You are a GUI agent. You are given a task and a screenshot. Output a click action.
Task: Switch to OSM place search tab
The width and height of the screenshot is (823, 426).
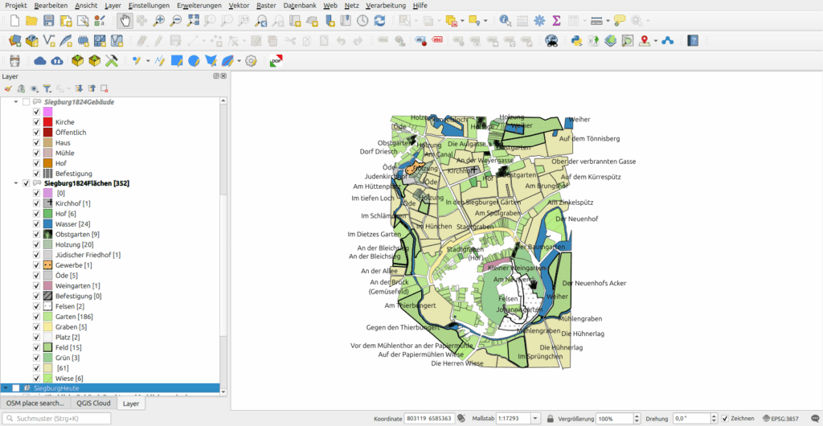(x=35, y=403)
